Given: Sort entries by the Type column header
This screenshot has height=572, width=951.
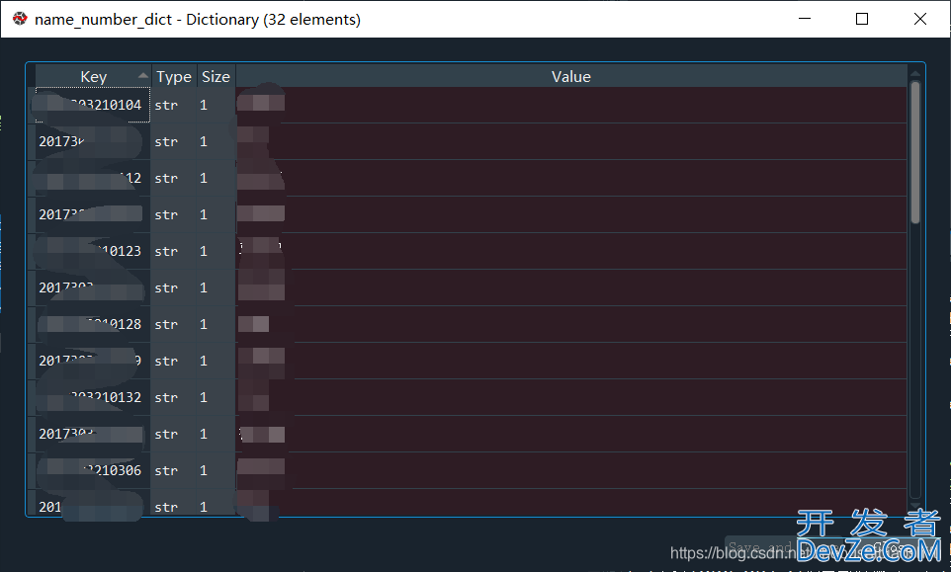Looking at the screenshot, I should [173, 76].
